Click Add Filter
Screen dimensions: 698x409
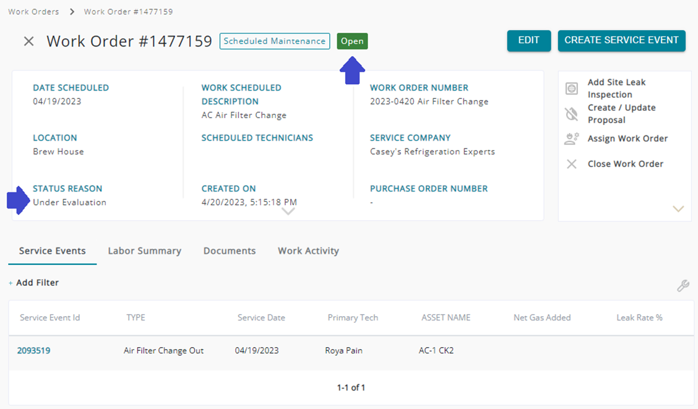[33, 283]
